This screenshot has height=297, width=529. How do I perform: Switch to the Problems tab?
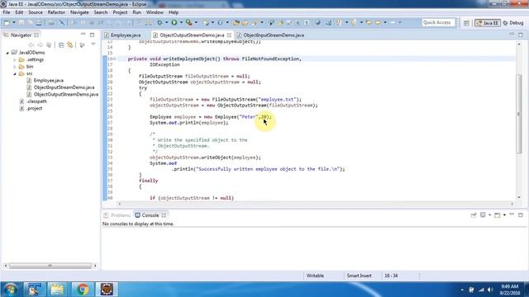pyautogui.click(x=117, y=215)
